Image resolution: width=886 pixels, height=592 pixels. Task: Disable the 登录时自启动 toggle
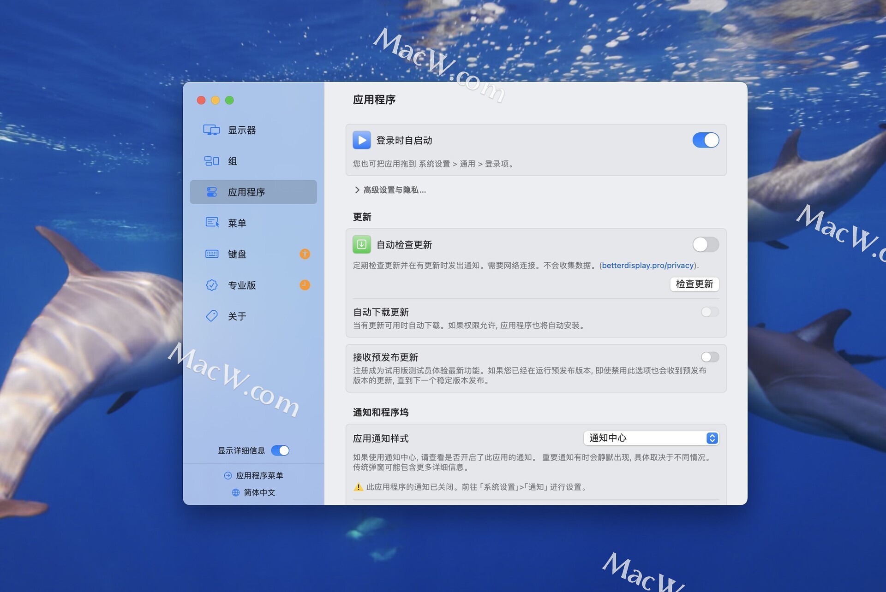pos(705,140)
